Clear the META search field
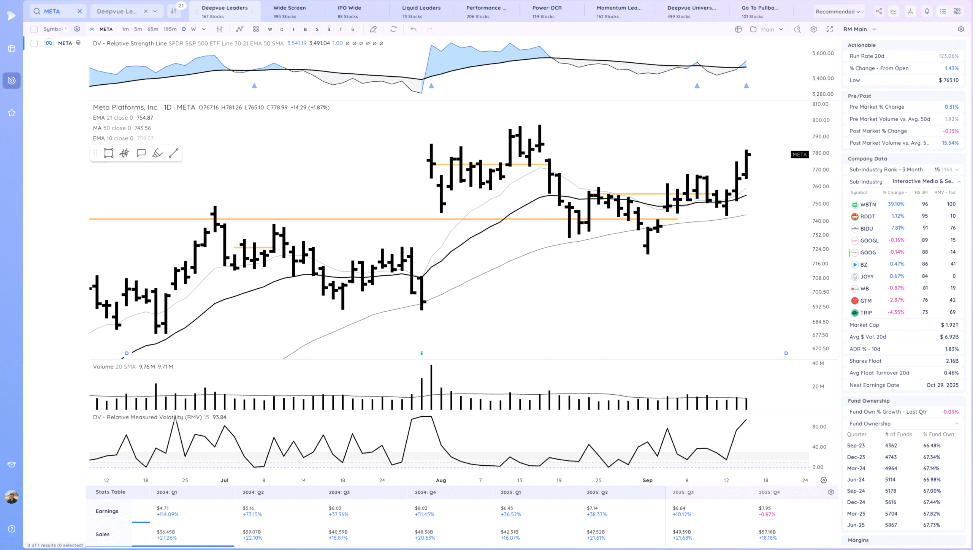Image resolution: width=973 pixels, height=550 pixels. [79, 11]
